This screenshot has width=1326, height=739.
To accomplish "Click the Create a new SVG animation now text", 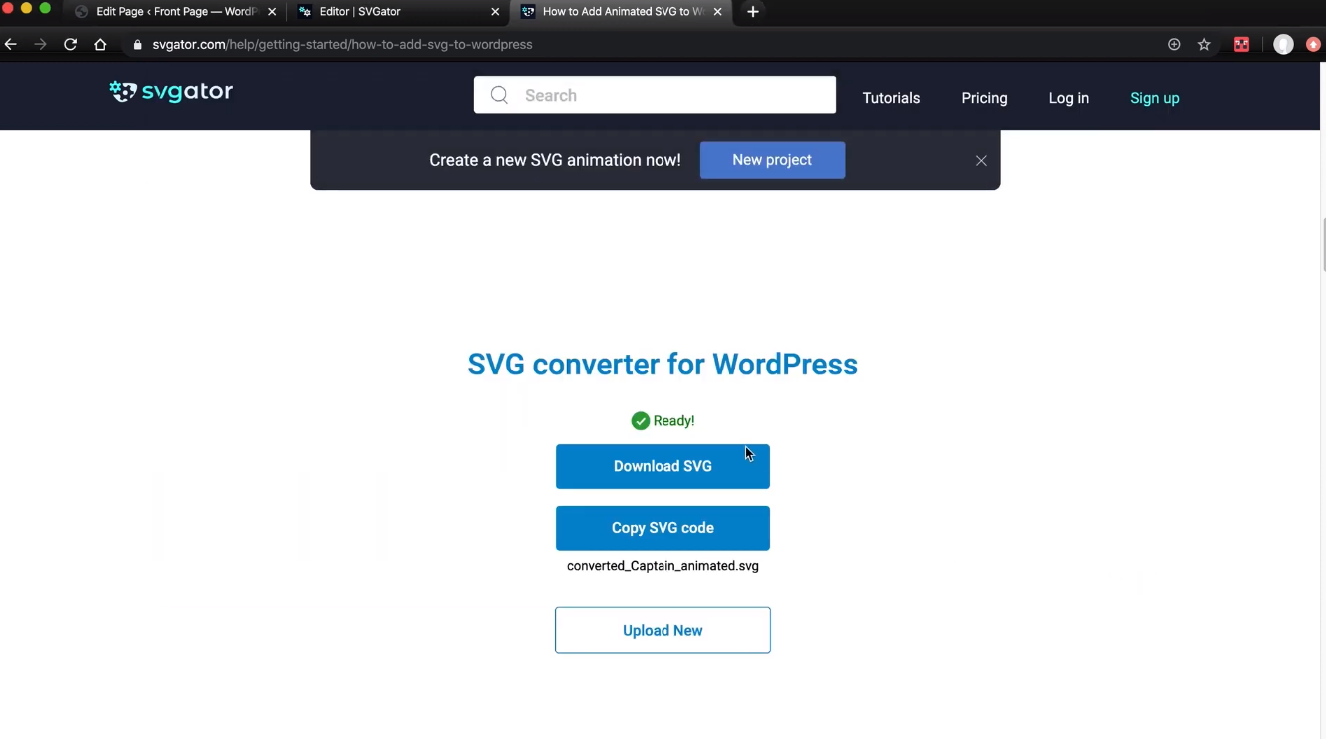I will click(x=555, y=160).
